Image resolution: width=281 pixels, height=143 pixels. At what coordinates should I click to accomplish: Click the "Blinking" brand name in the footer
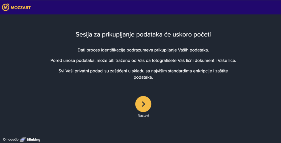coord(33,140)
